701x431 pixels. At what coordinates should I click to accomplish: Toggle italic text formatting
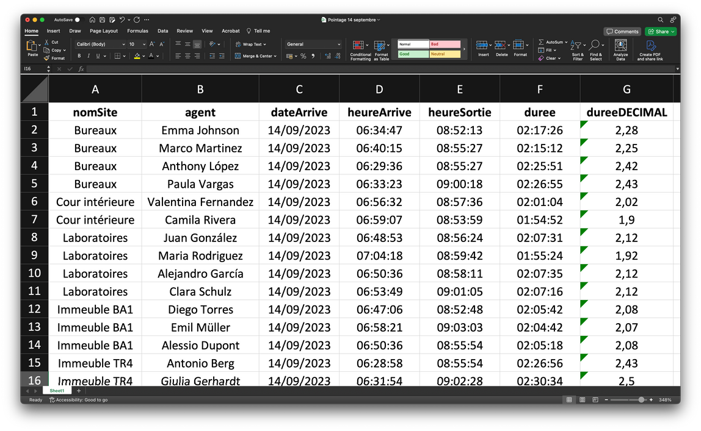(88, 56)
